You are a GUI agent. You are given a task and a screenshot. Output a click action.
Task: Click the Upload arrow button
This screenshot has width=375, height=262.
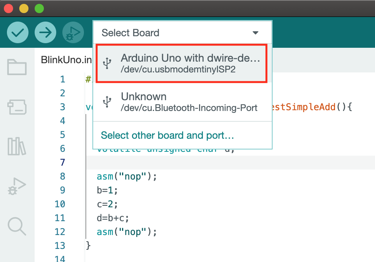[x=45, y=32]
